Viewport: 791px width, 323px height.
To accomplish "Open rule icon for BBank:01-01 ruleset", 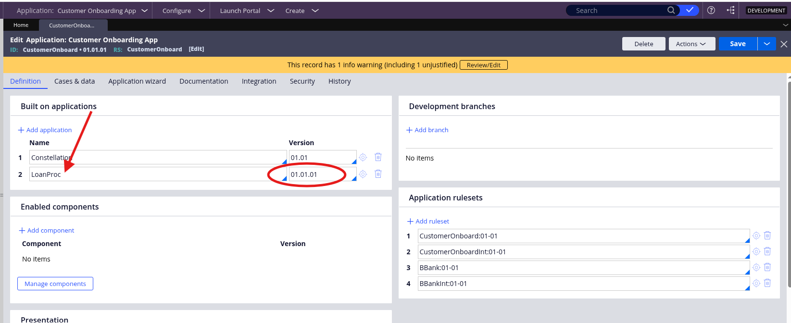I will pyautogui.click(x=756, y=267).
